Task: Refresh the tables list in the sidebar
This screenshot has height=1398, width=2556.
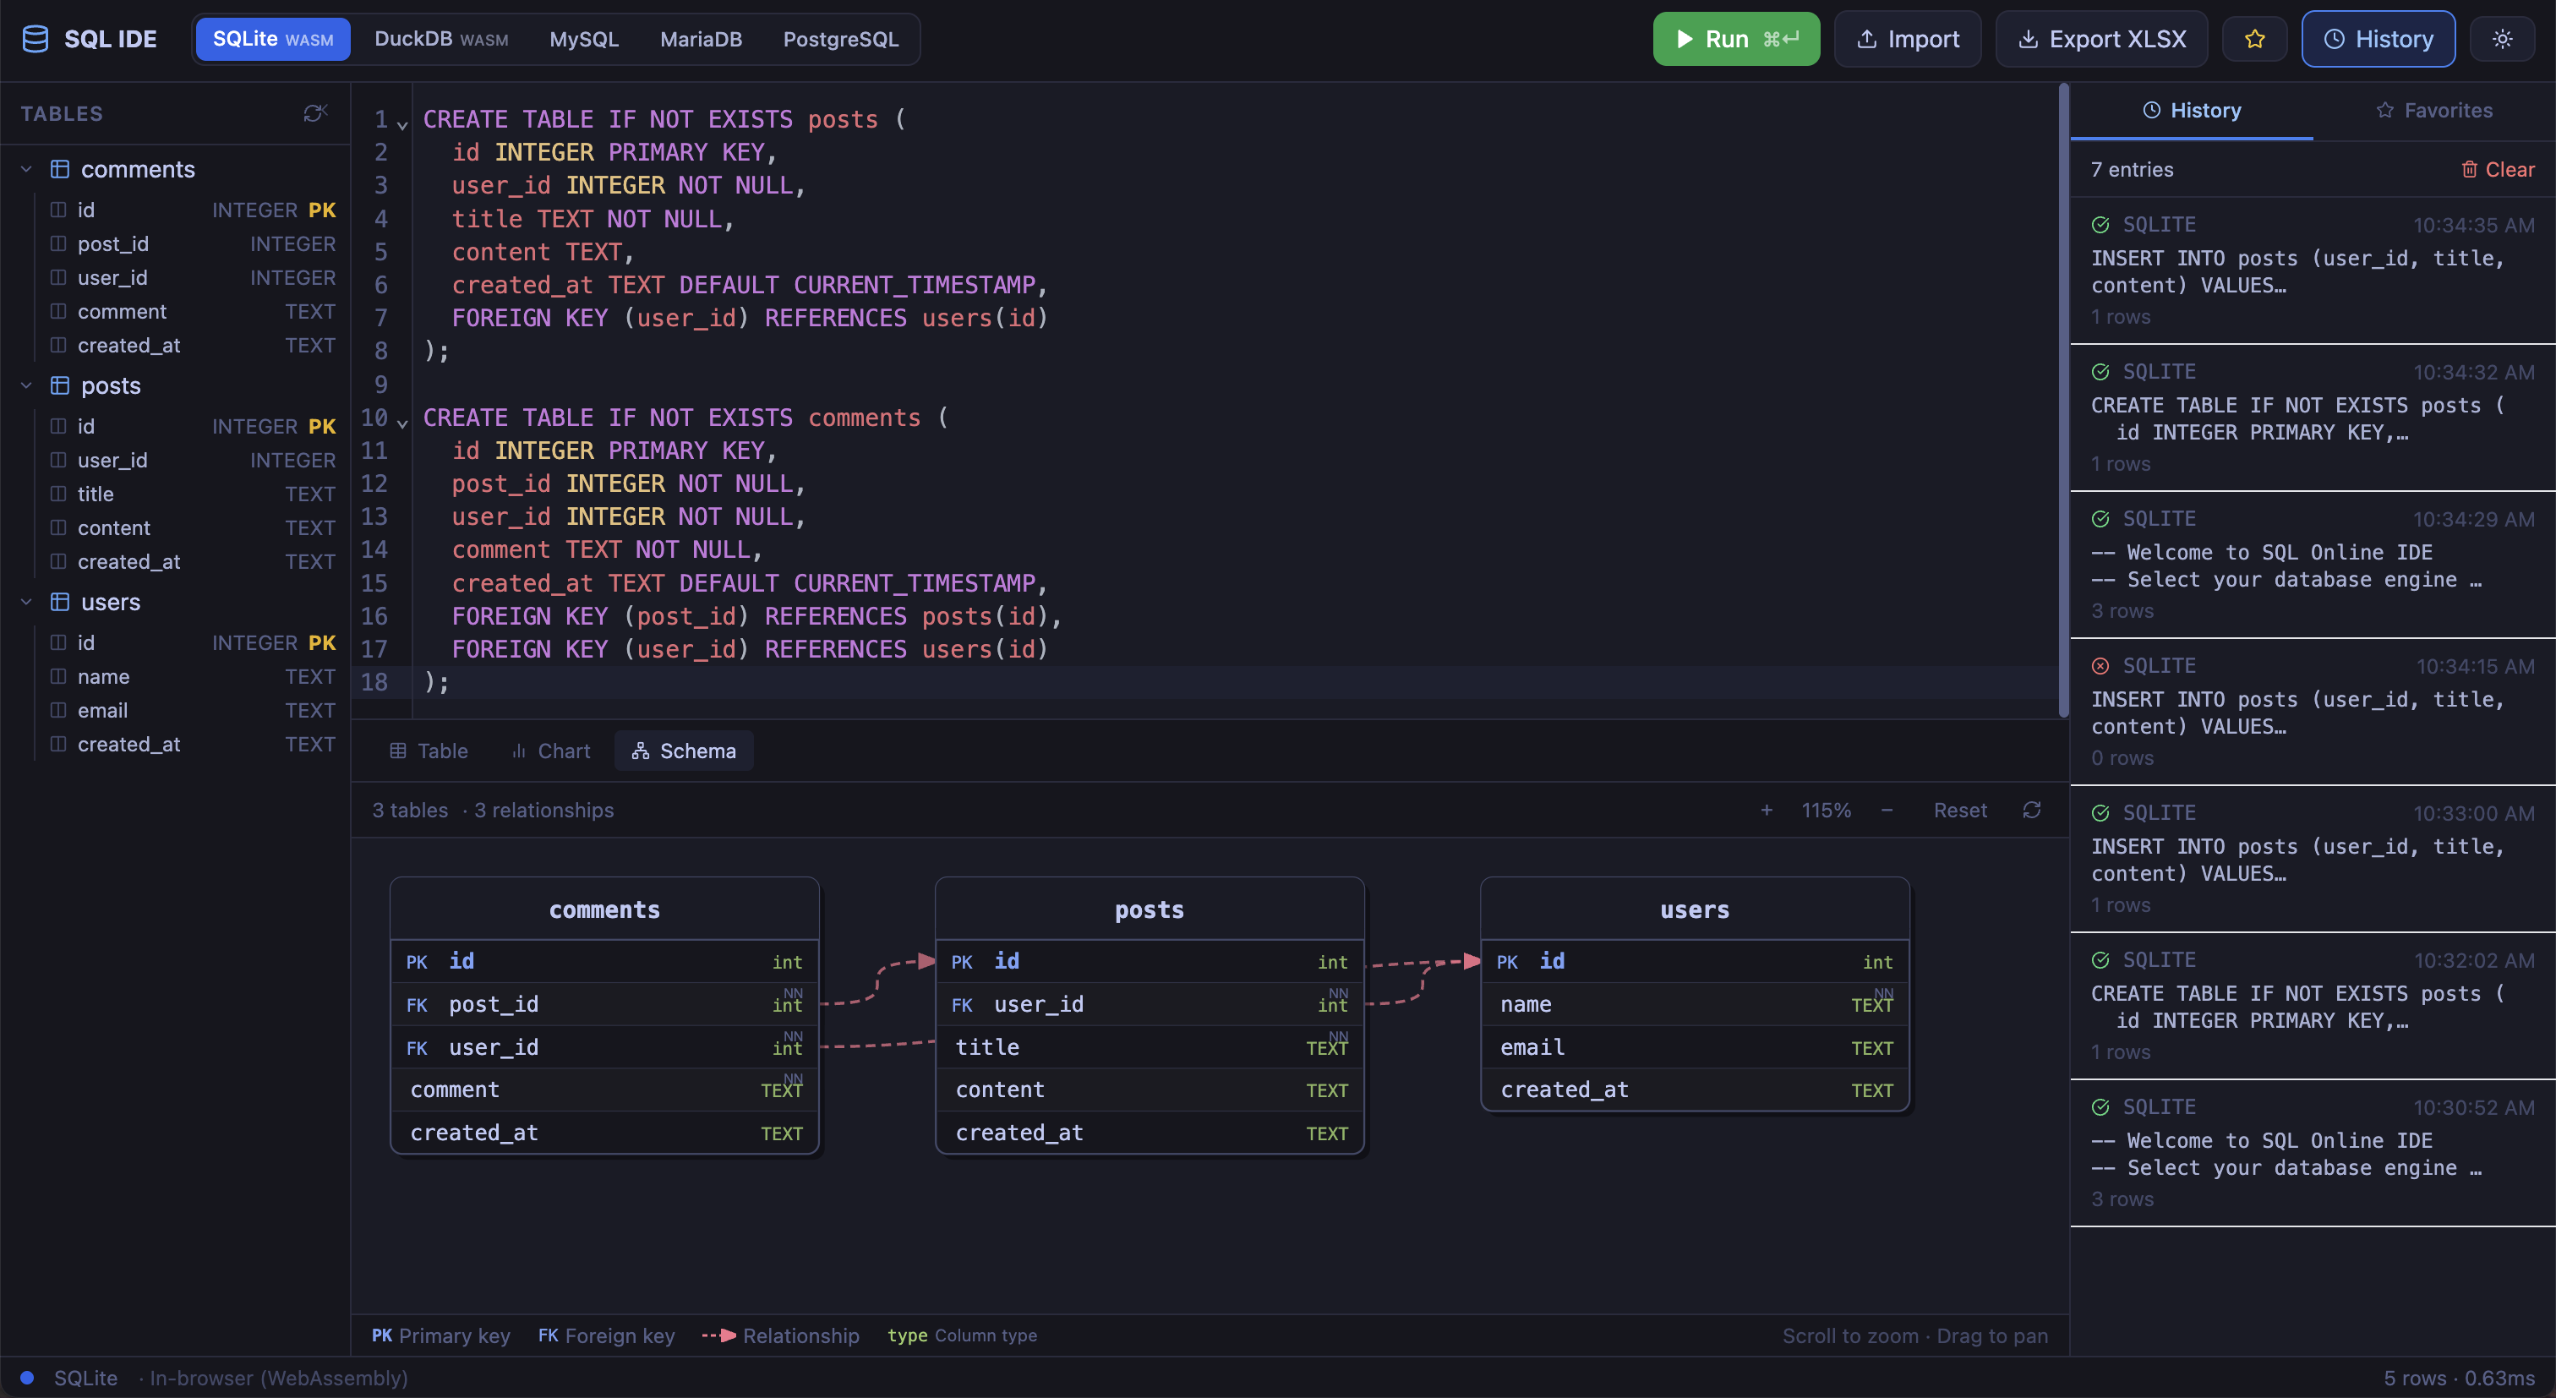Action: 315,113
